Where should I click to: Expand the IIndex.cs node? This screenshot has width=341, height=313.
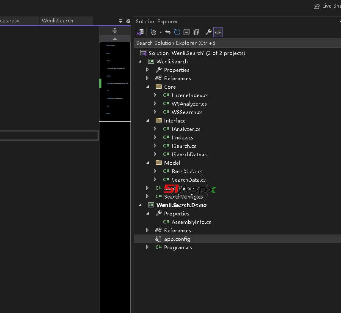(155, 138)
